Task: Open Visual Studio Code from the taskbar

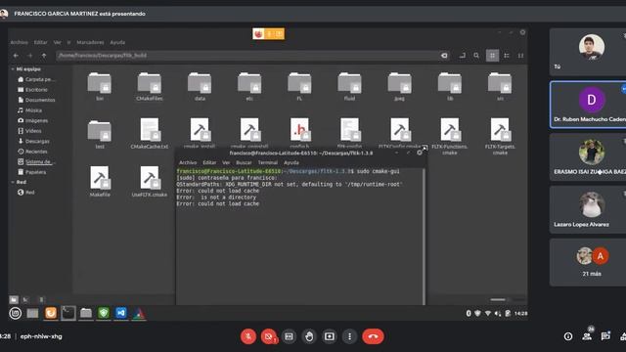Action: coord(121,313)
